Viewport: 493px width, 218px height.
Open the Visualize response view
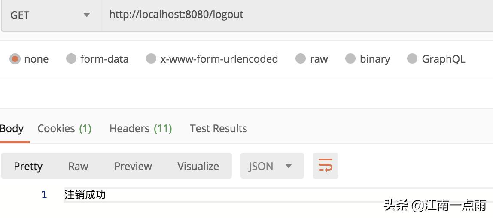tap(198, 166)
